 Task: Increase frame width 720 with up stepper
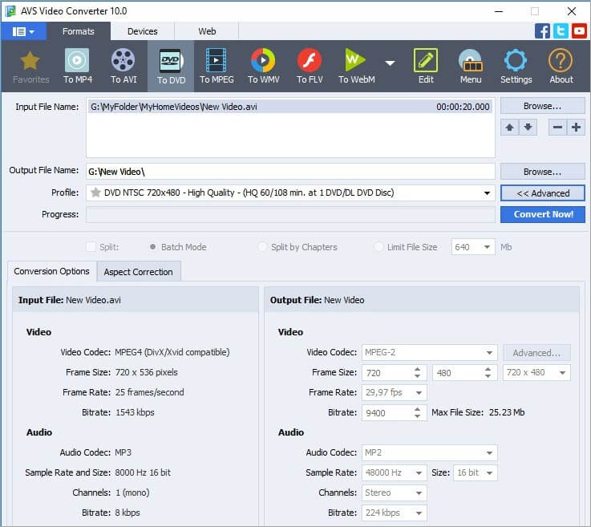point(417,370)
